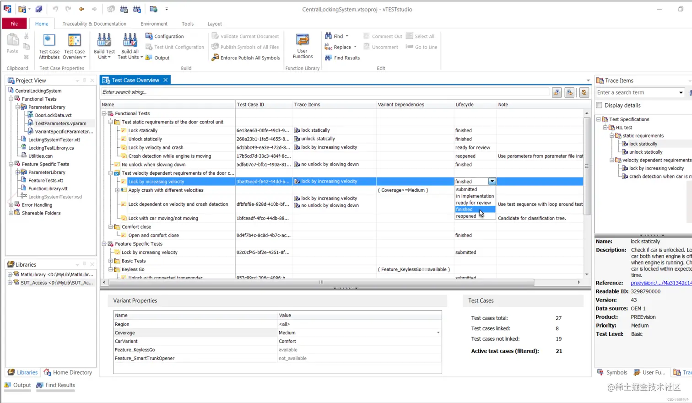Open User Functions library icon
The height and width of the screenshot is (403, 692).
pos(303,46)
